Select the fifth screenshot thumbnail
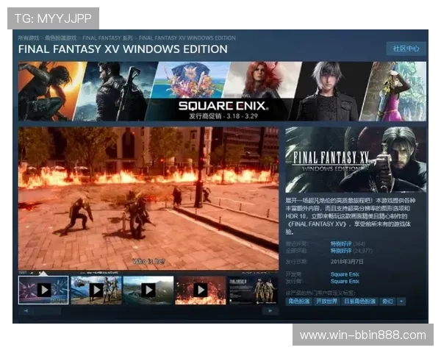Screen dimensions: 441x353 pyautogui.click(x=252, y=290)
